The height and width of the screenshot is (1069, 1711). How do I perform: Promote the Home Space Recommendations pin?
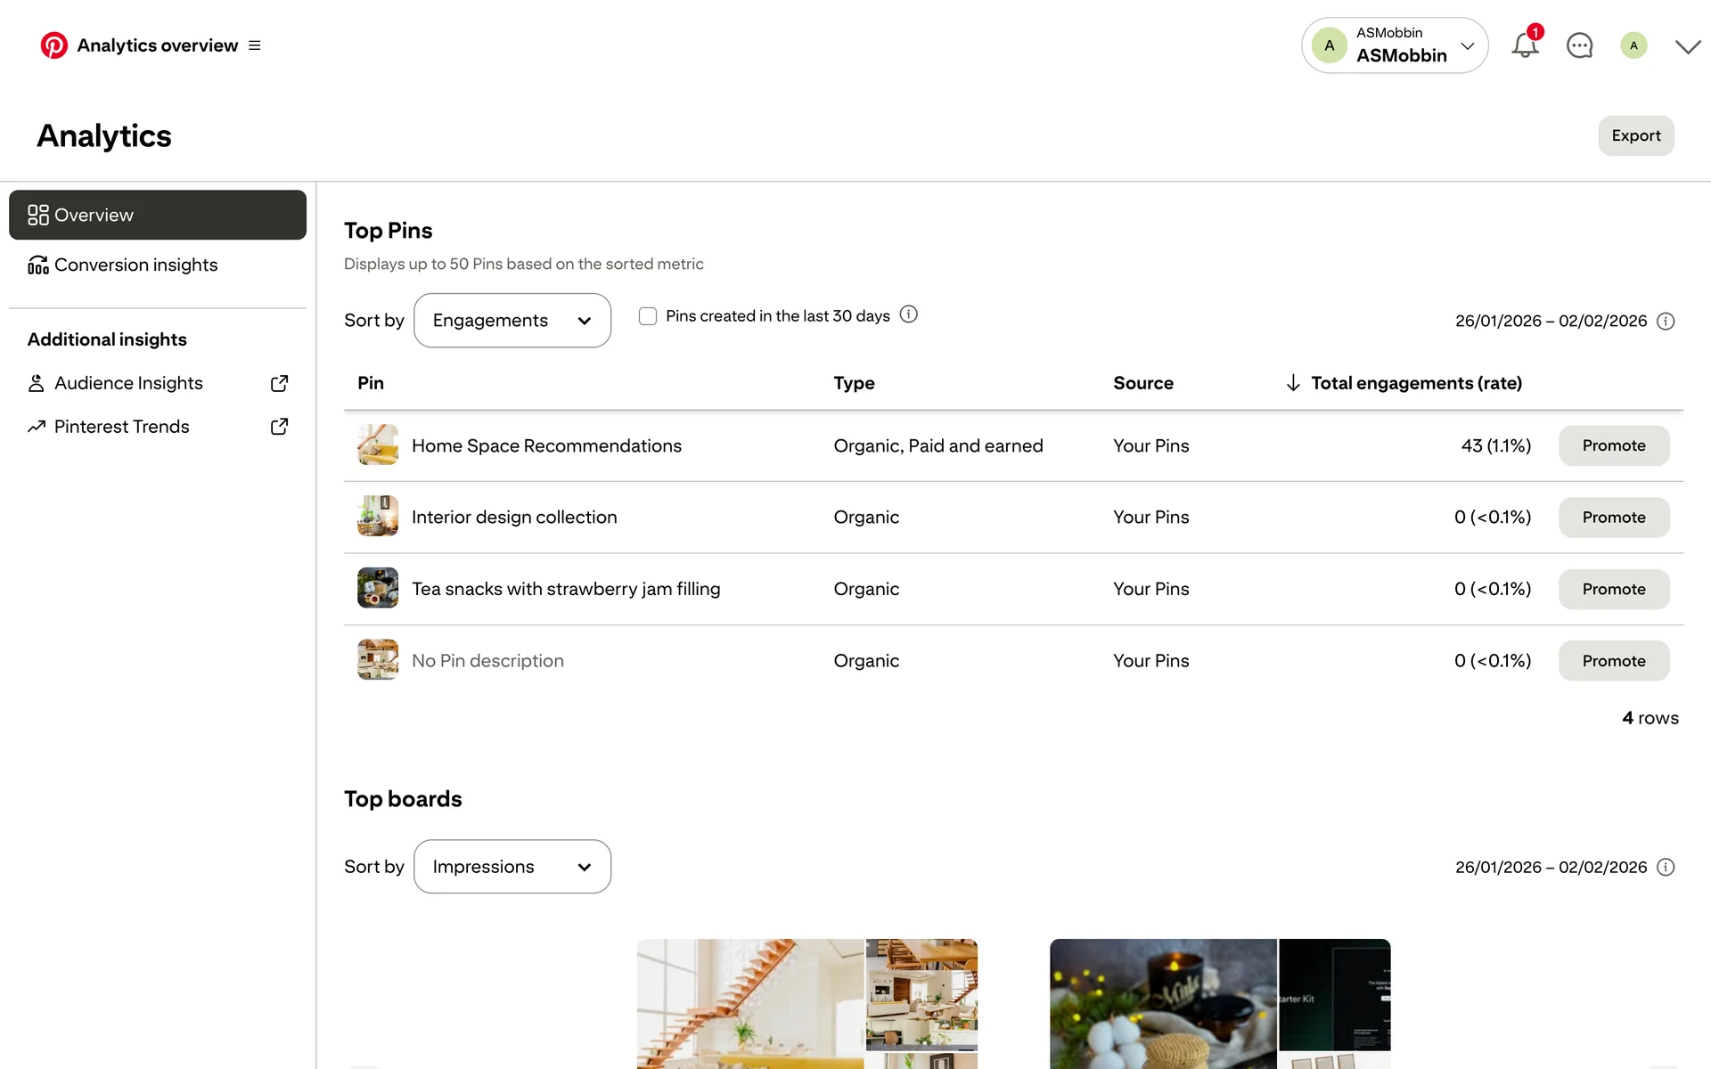[x=1613, y=445]
